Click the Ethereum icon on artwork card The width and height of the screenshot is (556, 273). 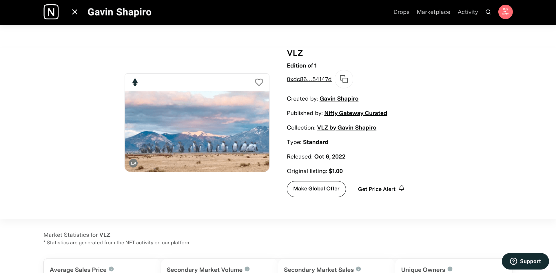135,82
